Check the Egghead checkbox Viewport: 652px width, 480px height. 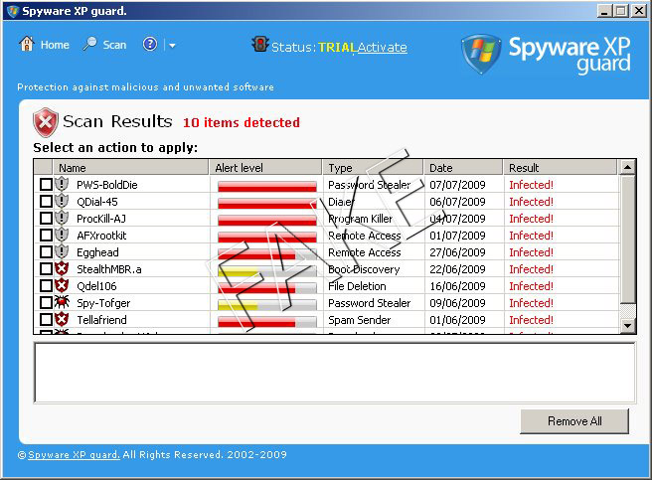[x=46, y=252]
